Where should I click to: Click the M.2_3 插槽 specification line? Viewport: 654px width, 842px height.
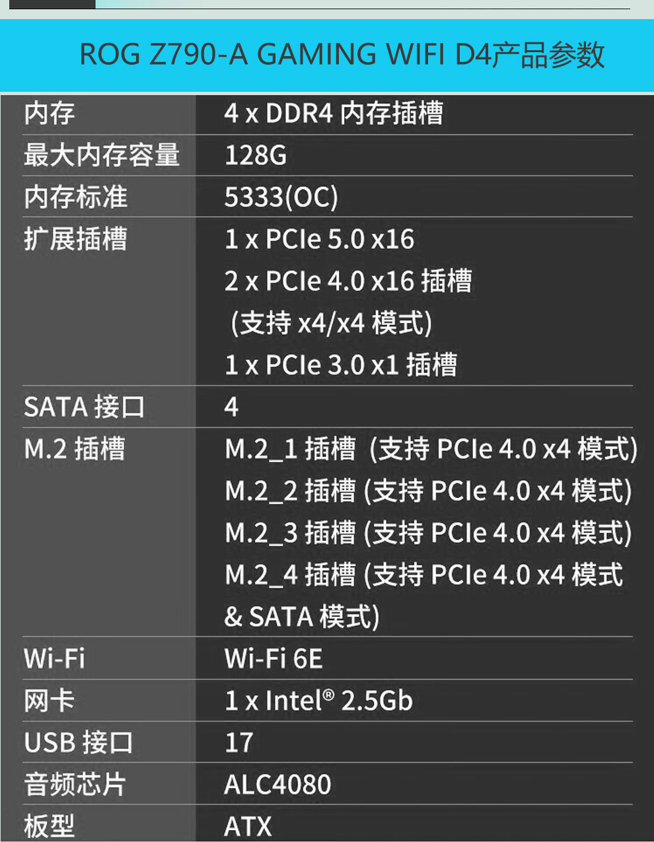429,533
